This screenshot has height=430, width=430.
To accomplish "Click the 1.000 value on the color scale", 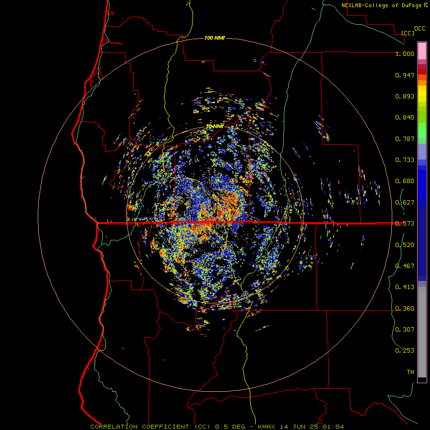I will 405,54.
